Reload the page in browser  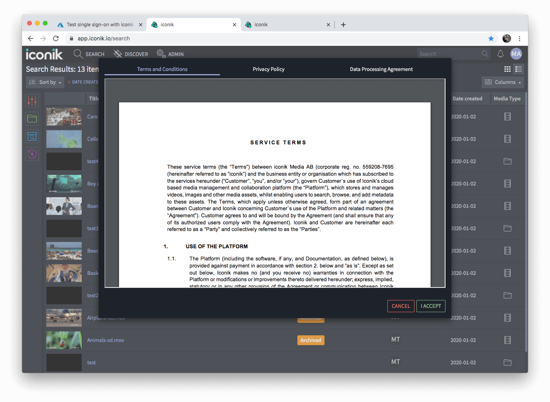point(56,38)
